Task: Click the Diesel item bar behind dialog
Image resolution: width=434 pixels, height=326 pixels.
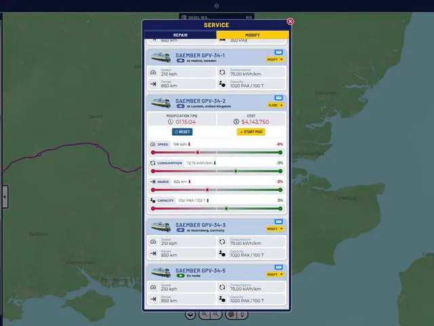Action: 216,17
